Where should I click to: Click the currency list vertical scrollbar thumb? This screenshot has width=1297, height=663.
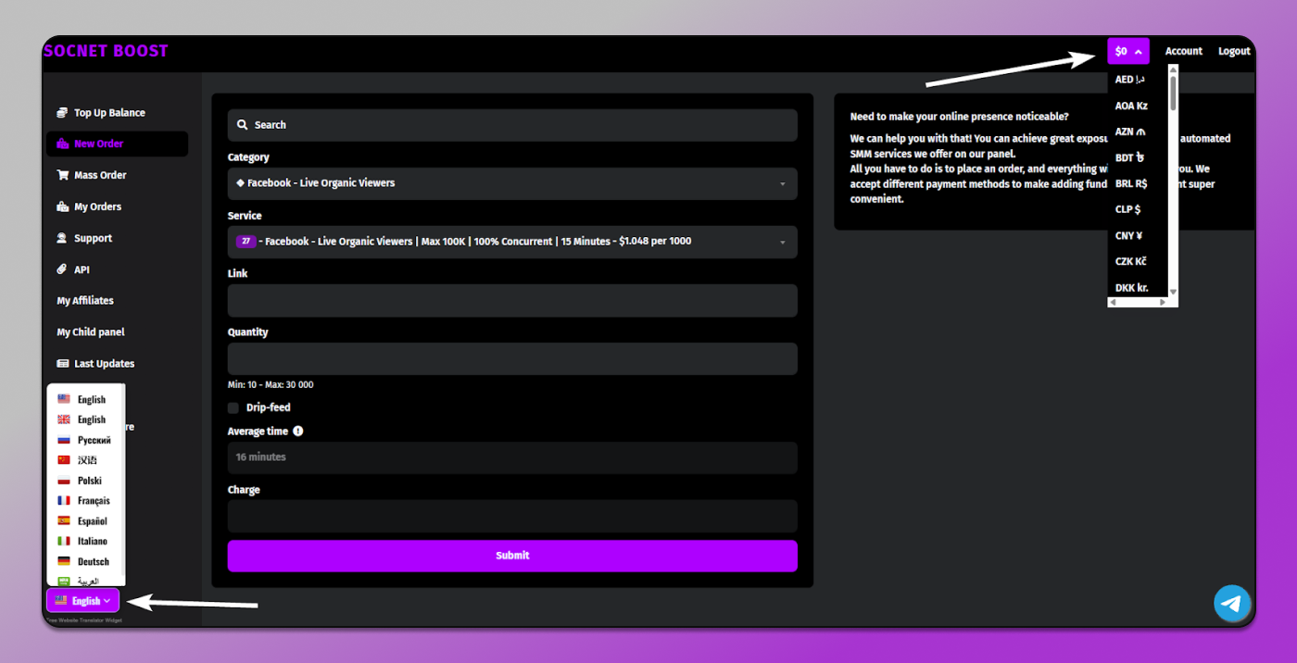1173,93
